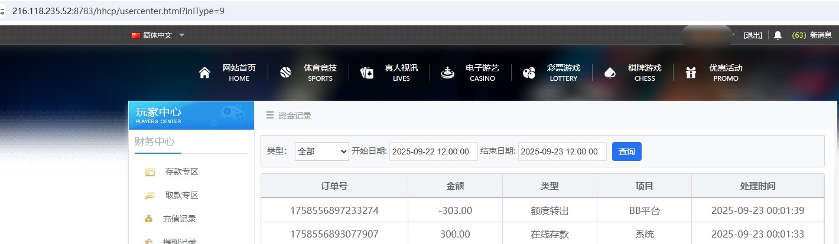Click the 玩家中心 PLAYERS CENTER banner

pos(191,116)
